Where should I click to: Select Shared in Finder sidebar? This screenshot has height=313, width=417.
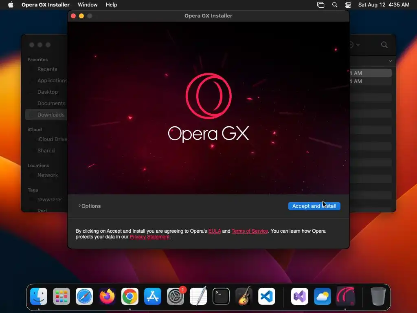46,151
